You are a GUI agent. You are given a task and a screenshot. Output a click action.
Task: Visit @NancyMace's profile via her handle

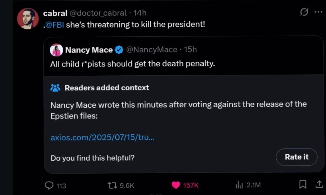coord(152,50)
